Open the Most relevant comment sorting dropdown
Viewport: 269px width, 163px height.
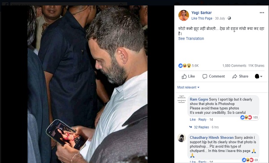coord(188,88)
